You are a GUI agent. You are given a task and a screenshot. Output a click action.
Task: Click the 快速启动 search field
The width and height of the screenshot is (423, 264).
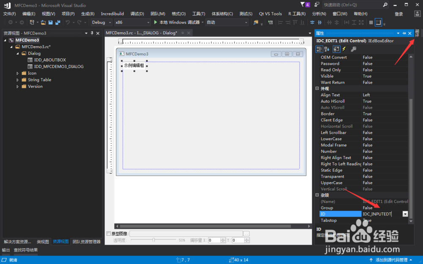click(352, 5)
